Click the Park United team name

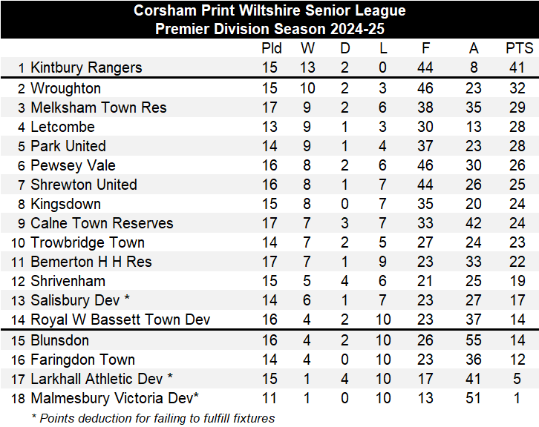point(68,146)
